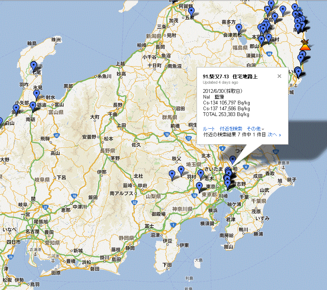Click the 輪島 city label
This screenshot has height=290, width=327.
point(32,43)
